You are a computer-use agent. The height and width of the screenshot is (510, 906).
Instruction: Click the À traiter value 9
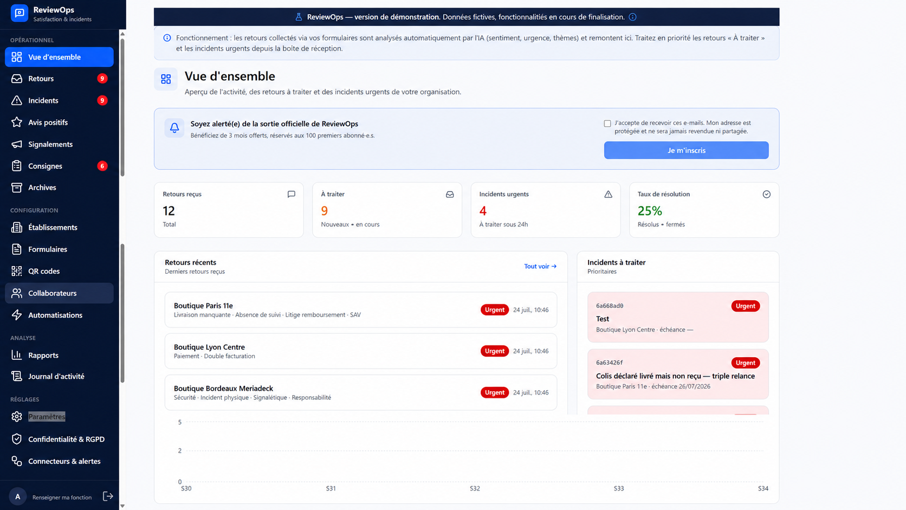click(x=324, y=211)
